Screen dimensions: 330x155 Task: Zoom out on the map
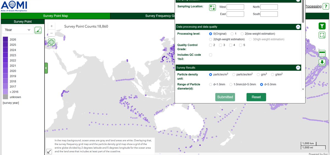51,33
